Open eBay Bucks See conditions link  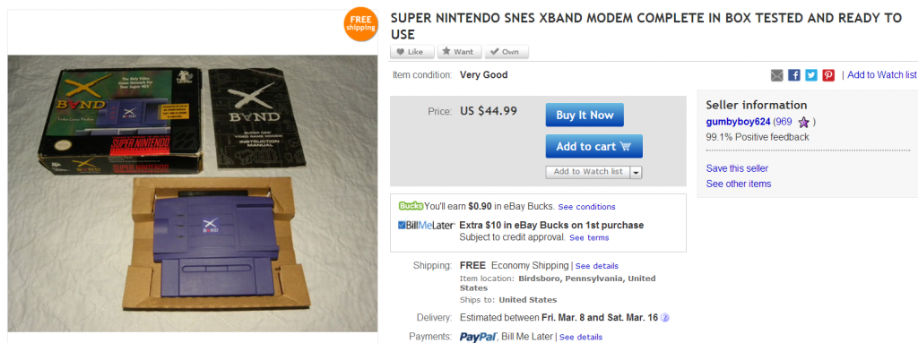tap(586, 207)
